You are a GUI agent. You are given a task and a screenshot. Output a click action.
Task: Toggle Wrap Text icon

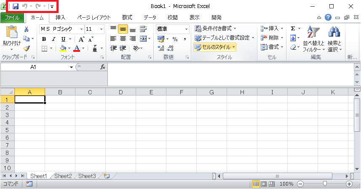[x=143, y=29]
